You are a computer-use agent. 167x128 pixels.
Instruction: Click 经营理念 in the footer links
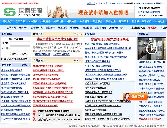73,126
